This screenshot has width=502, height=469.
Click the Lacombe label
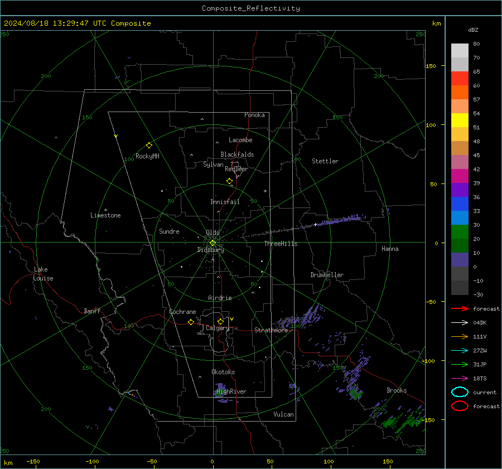click(240, 140)
